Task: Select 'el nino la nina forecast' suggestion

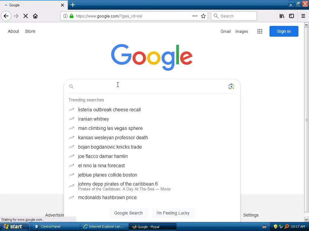Action: (152, 166)
